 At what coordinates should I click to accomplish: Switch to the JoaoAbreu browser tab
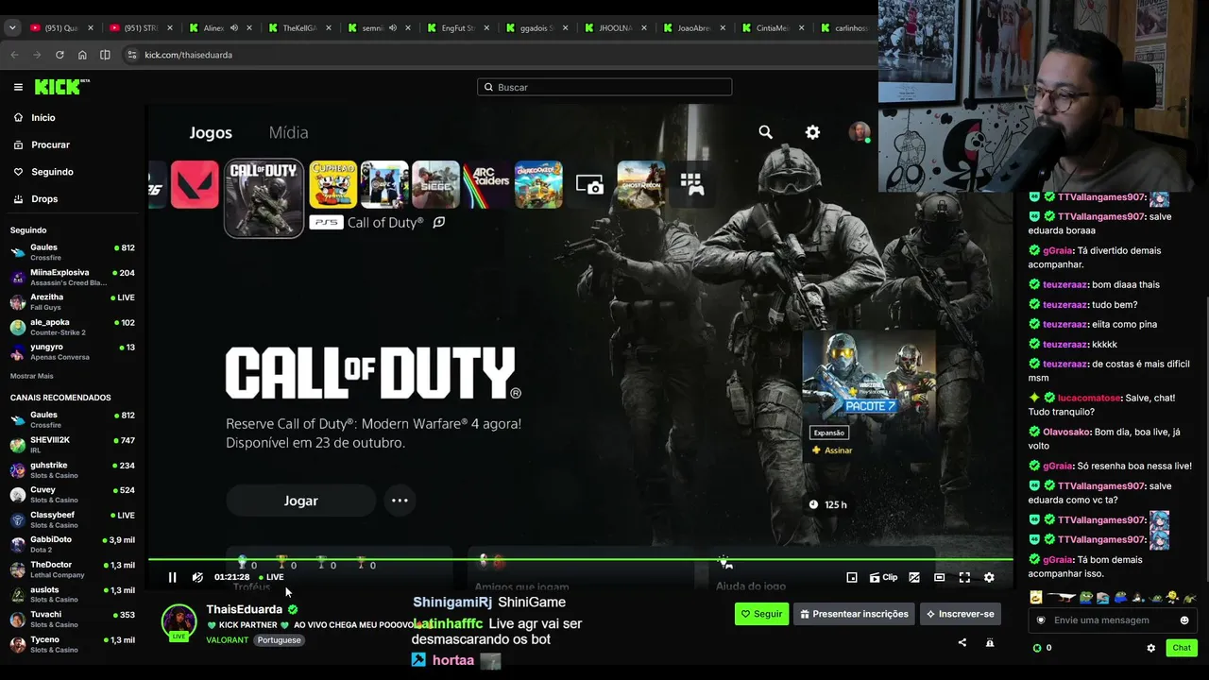[x=693, y=28]
